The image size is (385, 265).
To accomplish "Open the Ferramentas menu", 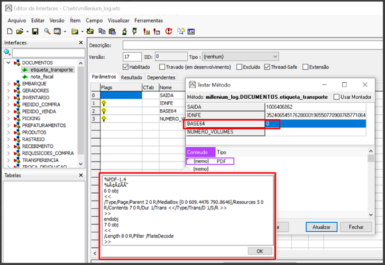I will [x=149, y=21].
